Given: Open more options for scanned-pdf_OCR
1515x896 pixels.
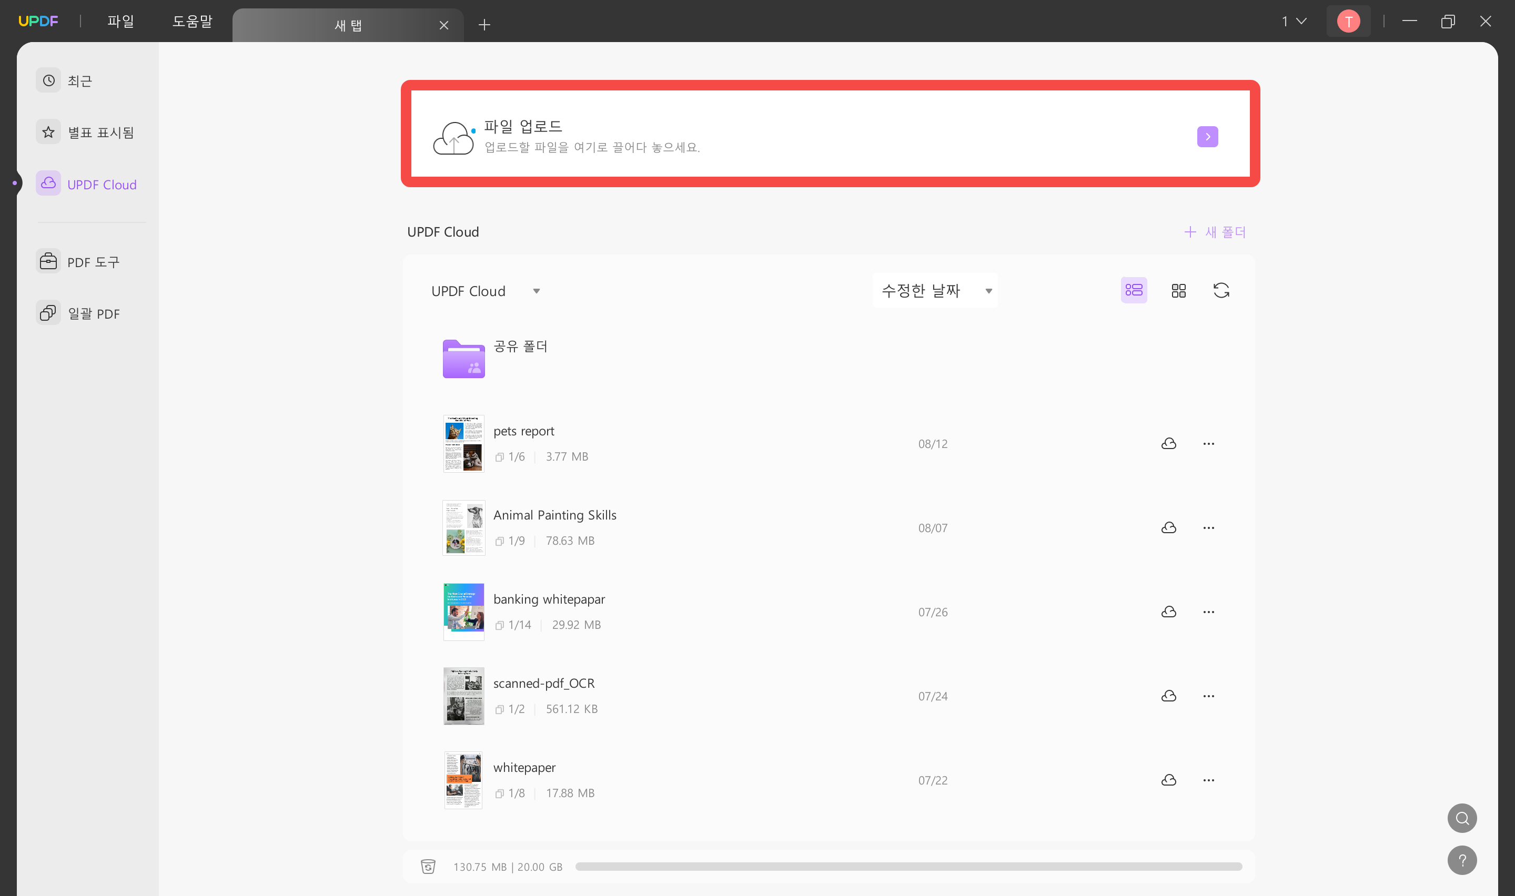Looking at the screenshot, I should tap(1208, 696).
